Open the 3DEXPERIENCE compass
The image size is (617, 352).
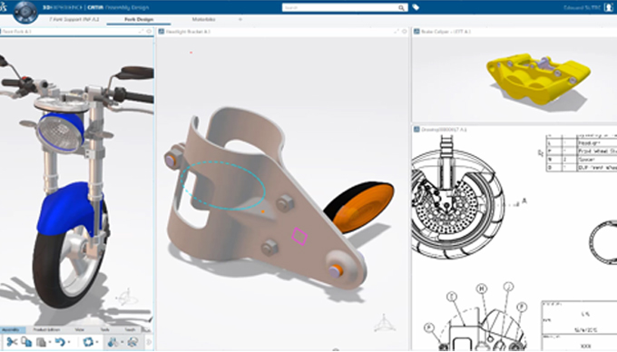[x=25, y=11]
